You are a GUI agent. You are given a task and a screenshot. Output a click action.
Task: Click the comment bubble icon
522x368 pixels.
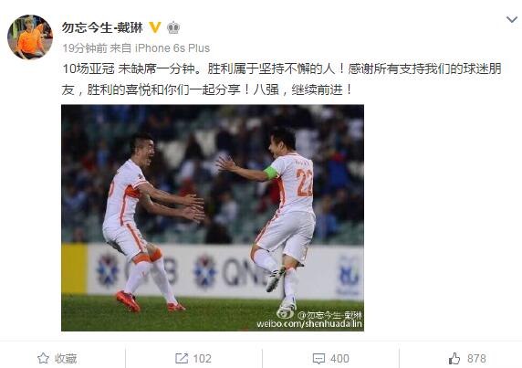tap(318, 359)
